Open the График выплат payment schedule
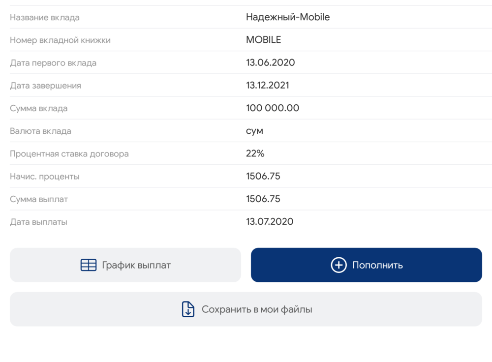 coord(136,265)
